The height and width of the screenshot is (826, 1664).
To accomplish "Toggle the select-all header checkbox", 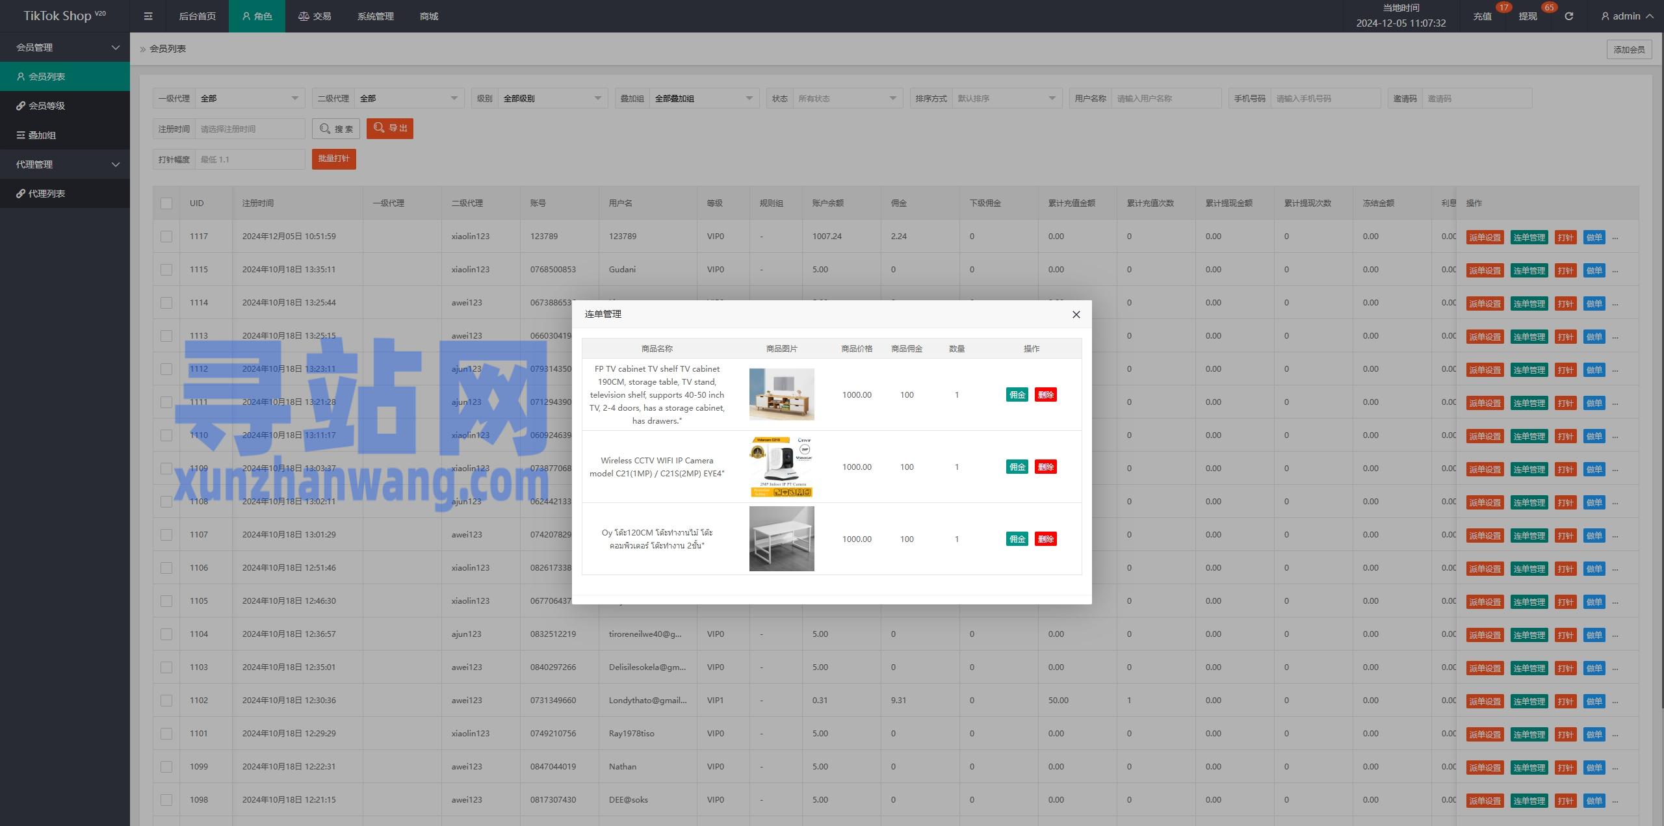I will click(166, 203).
